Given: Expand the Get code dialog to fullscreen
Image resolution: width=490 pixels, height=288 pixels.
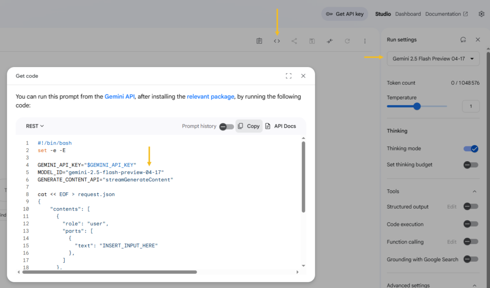Looking at the screenshot, I should click(x=289, y=76).
